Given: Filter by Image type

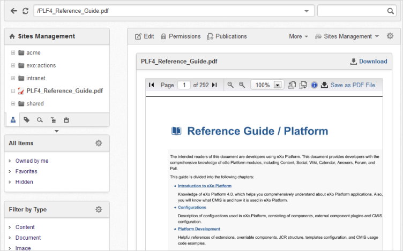Looking at the screenshot, I should (23, 248).
